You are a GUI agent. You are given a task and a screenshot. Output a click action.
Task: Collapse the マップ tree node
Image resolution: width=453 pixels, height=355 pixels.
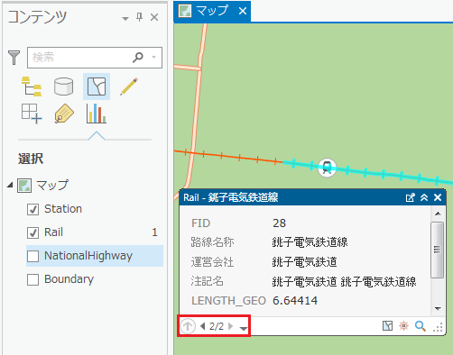click(10, 185)
